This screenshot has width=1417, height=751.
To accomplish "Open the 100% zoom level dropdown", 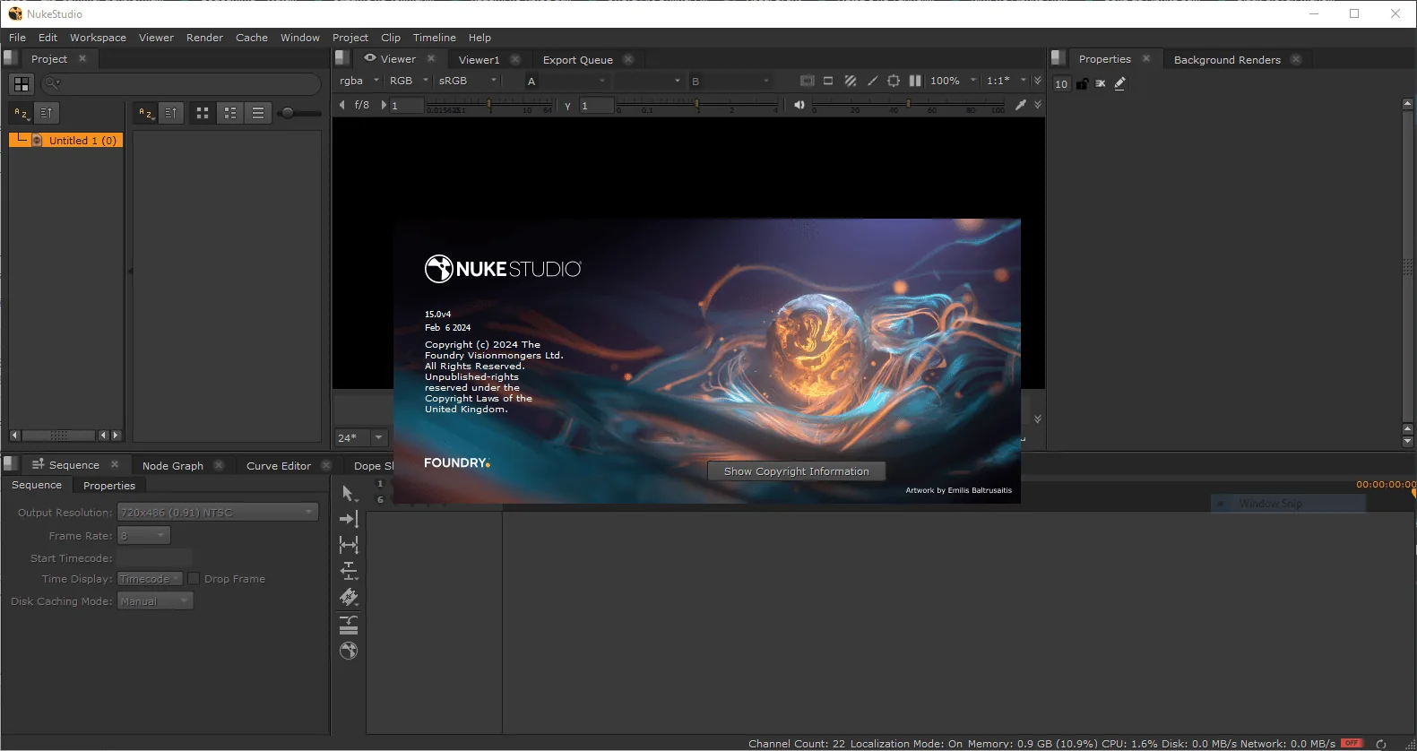I will (953, 81).
